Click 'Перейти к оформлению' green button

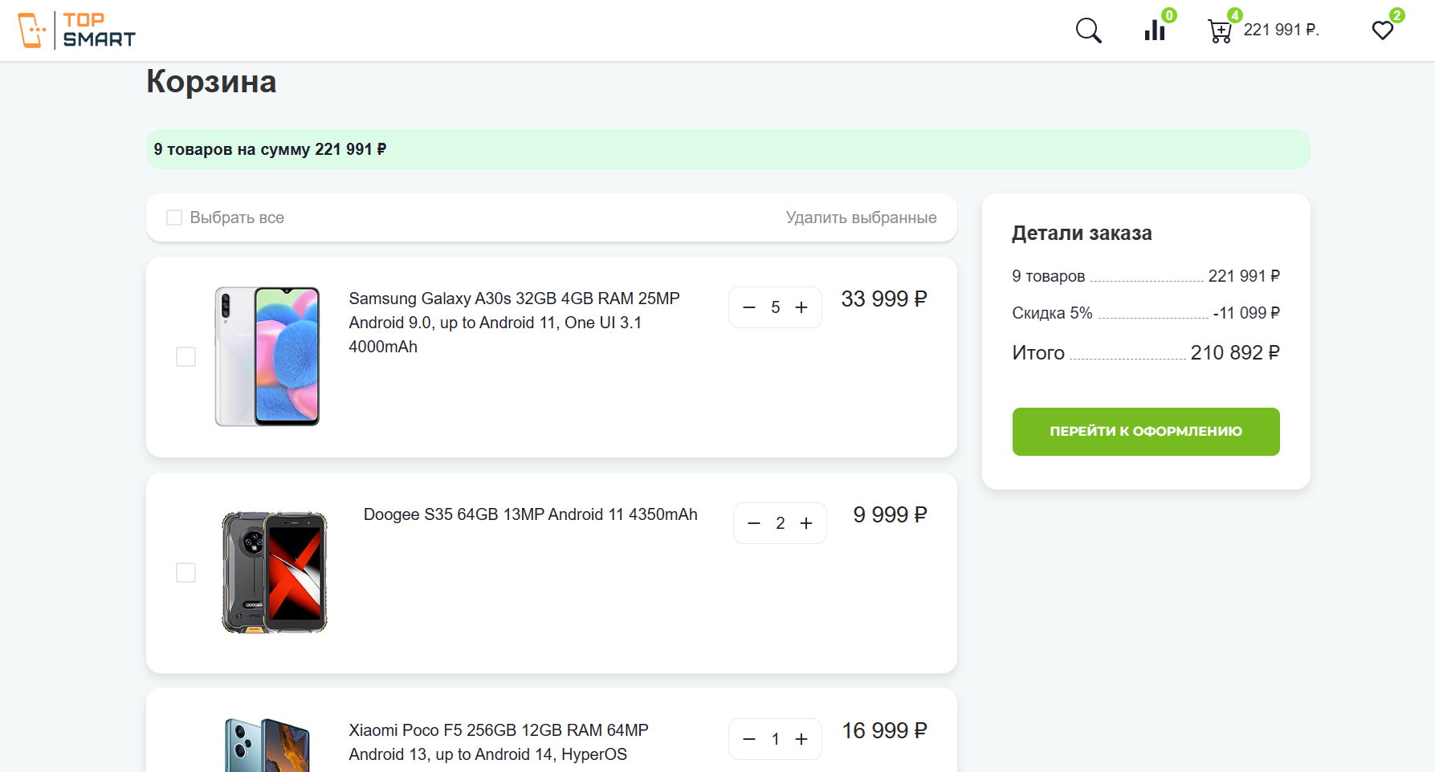[x=1146, y=432]
